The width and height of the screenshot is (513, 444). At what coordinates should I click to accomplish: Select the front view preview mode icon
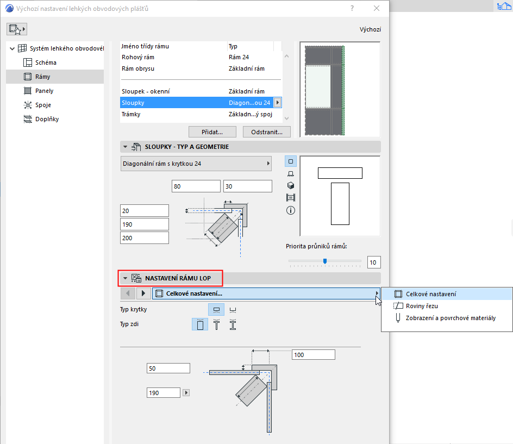pos(290,161)
